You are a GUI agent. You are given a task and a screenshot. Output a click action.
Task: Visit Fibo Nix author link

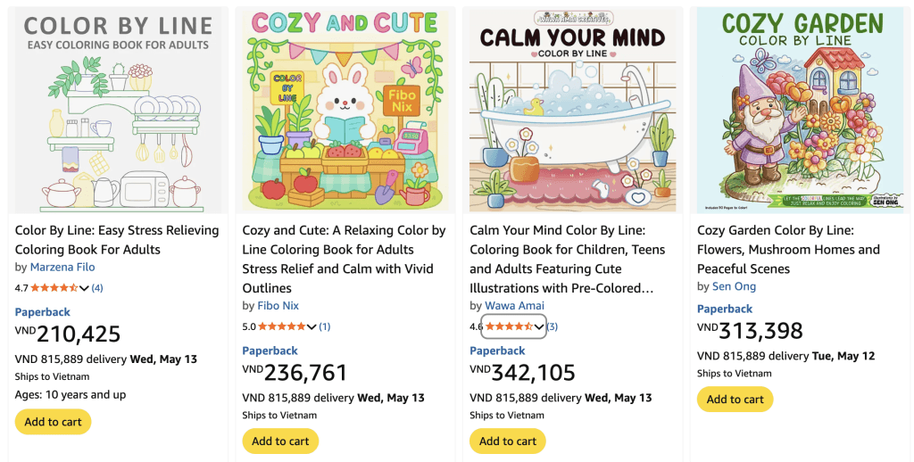pos(278,306)
